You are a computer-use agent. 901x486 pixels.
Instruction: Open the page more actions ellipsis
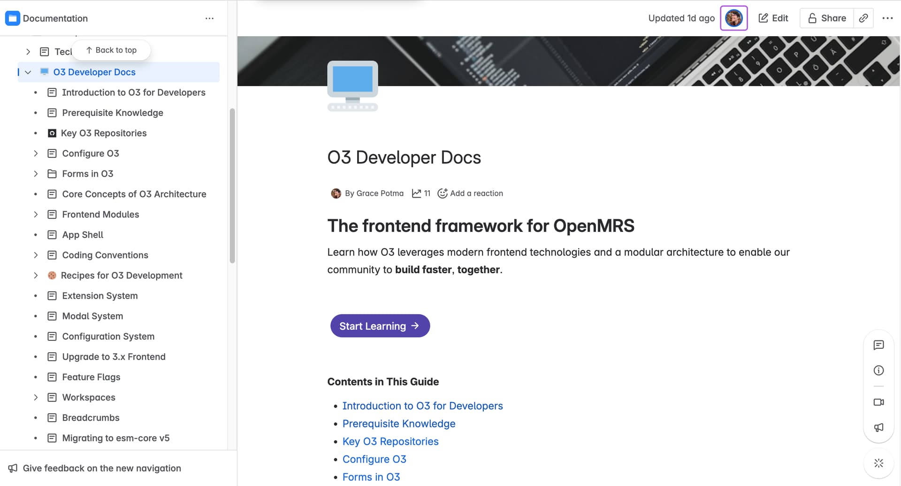887,18
